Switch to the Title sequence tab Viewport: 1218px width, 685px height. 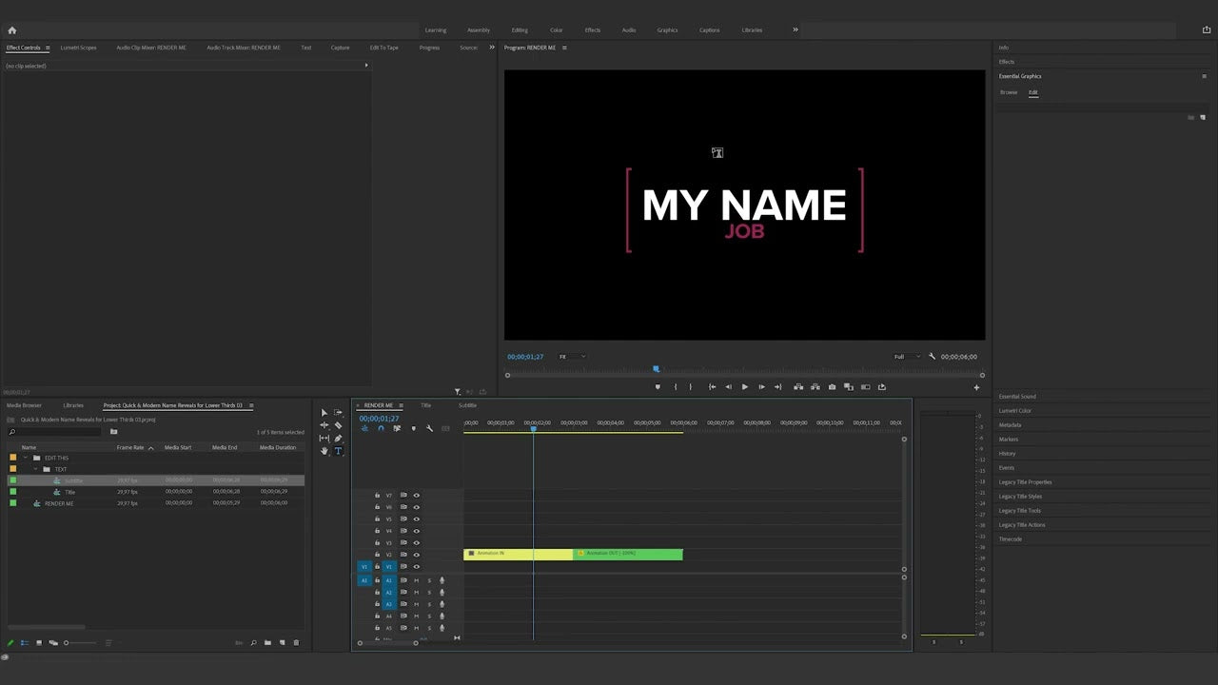[x=425, y=404]
